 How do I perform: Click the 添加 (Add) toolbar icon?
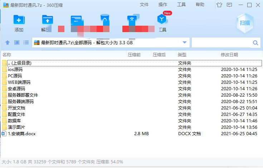[19, 20]
